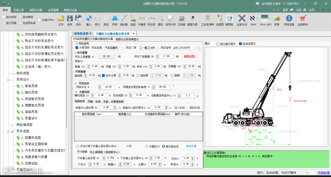
Task: Select 支腿反力 radio button
Action: click(147, 146)
